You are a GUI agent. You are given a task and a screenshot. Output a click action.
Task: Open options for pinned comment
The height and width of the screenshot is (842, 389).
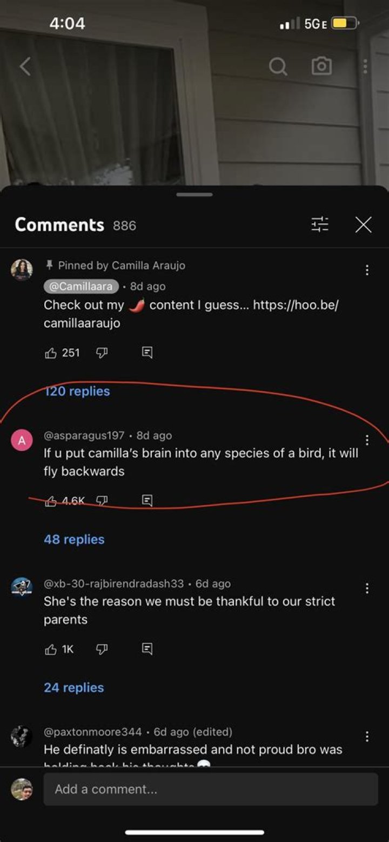point(367,270)
